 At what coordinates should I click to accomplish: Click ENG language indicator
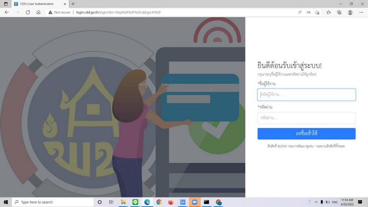335,202
